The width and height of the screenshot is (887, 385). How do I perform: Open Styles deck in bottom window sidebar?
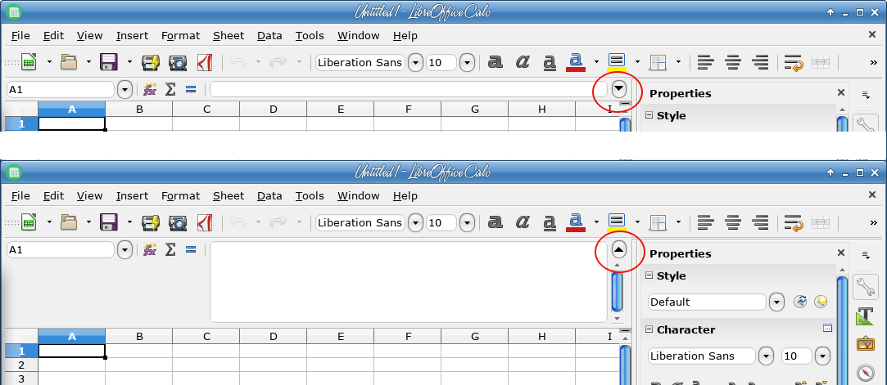(866, 317)
